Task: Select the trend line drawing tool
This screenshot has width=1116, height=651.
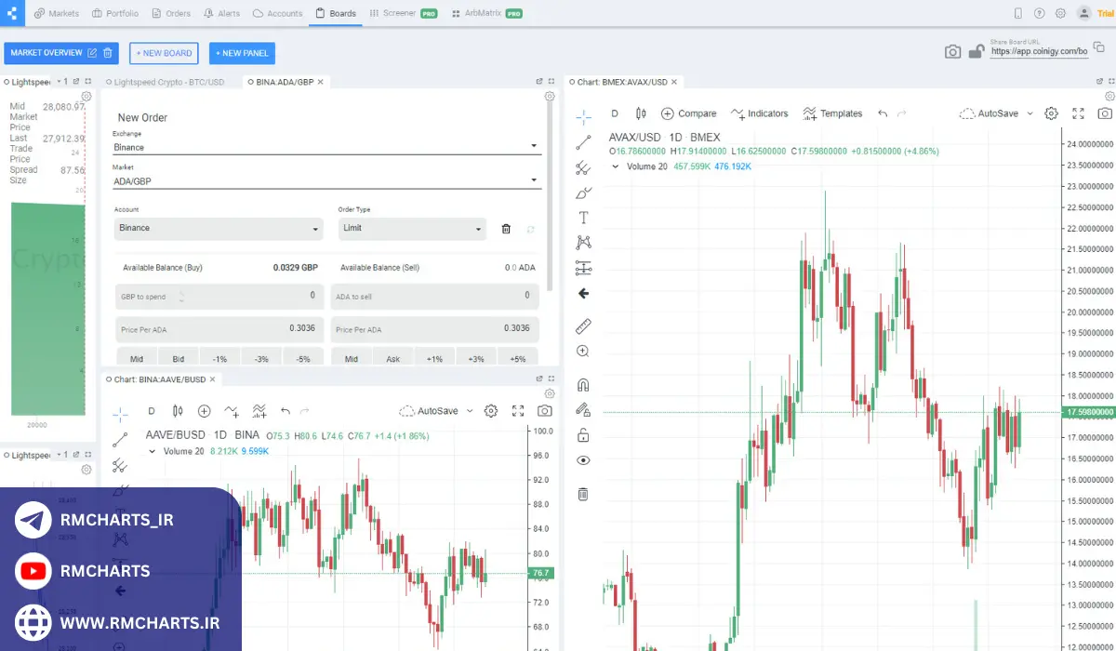Action: pyautogui.click(x=583, y=143)
